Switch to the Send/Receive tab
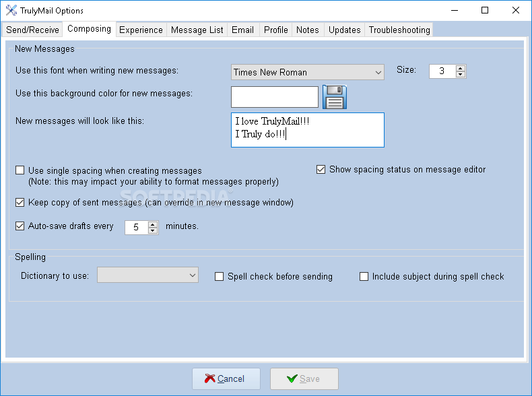 pyautogui.click(x=32, y=30)
